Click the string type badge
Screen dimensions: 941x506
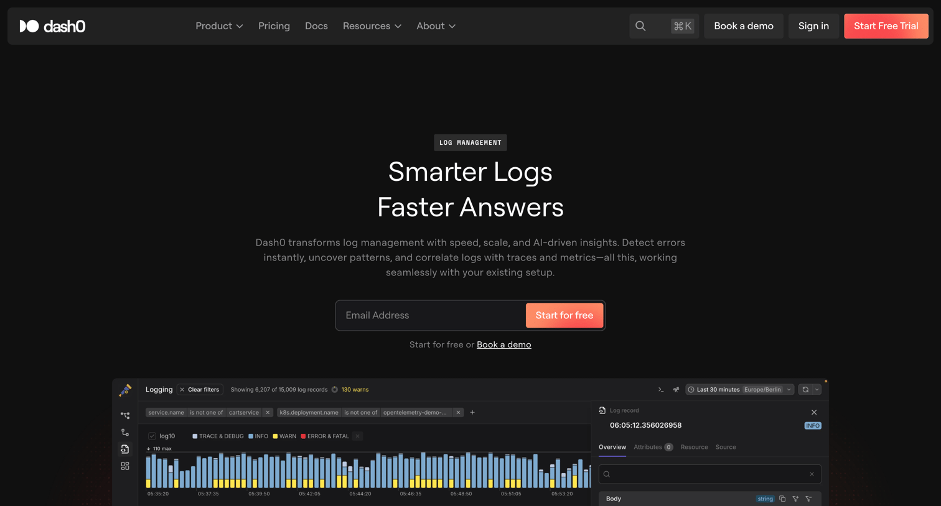coord(765,499)
